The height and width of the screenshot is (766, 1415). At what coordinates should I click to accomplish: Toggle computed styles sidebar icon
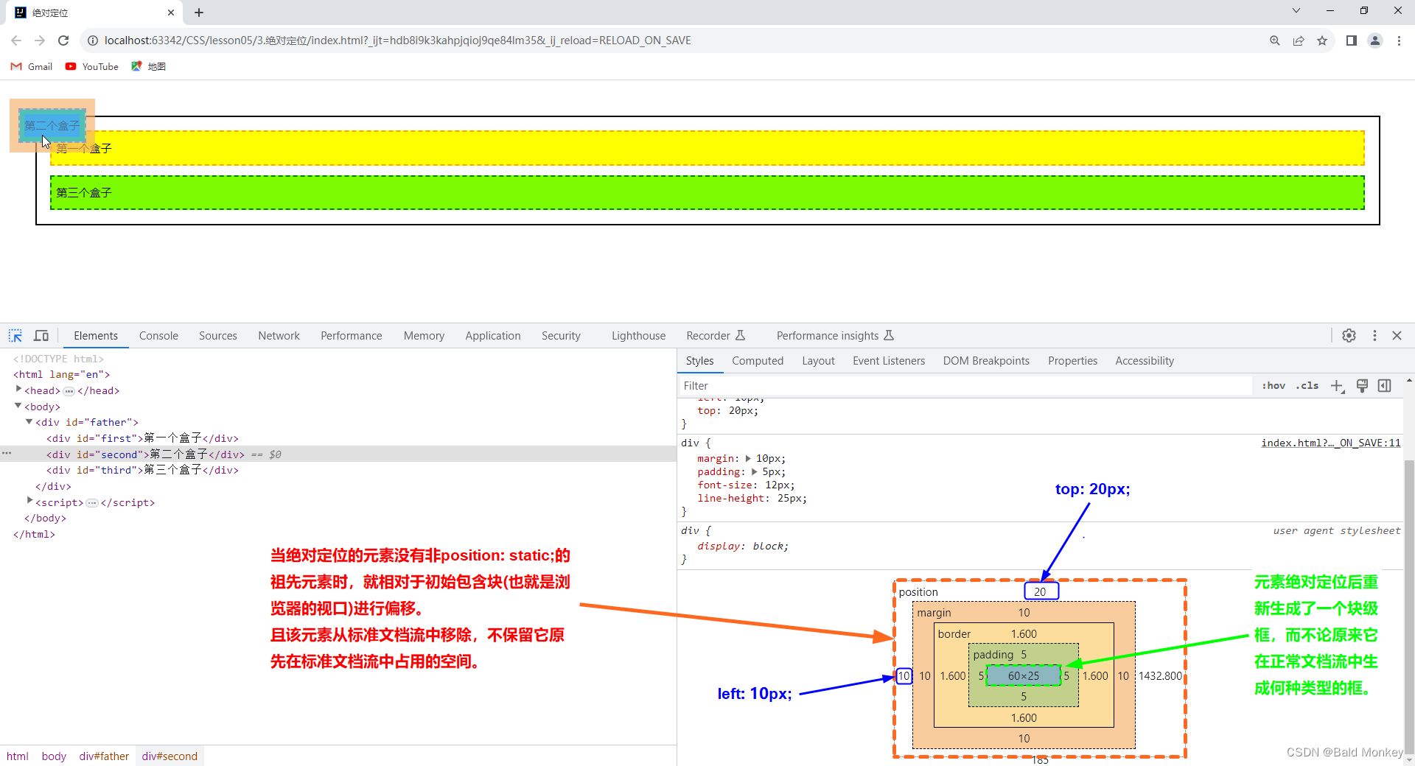pyautogui.click(x=1385, y=386)
